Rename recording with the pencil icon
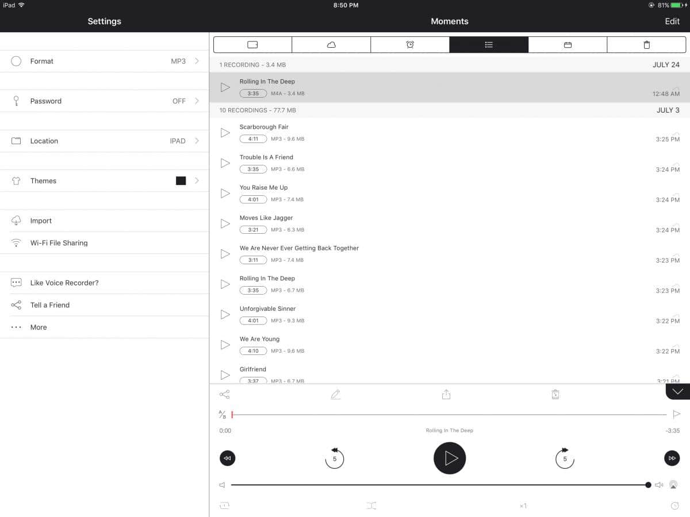Viewport: 690px width, 517px height. (x=336, y=395)
